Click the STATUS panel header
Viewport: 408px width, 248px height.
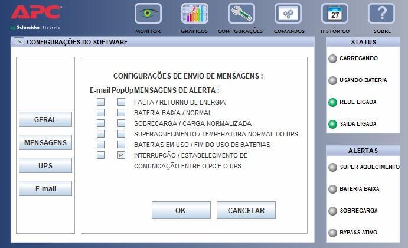pyautogui.click(x=363, y=42)
